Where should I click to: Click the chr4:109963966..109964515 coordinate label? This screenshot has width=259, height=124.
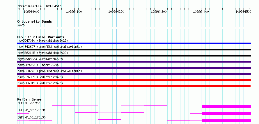tap(39, 6)
